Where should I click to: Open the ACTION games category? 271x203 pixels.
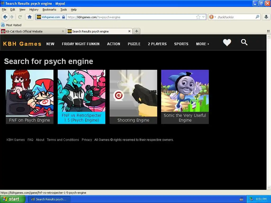(x=114, y=44)
